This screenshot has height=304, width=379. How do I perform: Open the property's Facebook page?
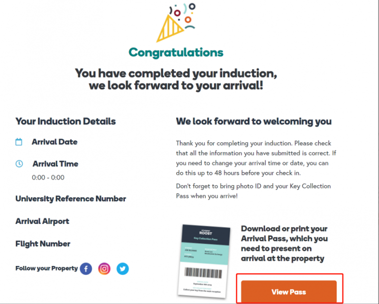(86, 268)
